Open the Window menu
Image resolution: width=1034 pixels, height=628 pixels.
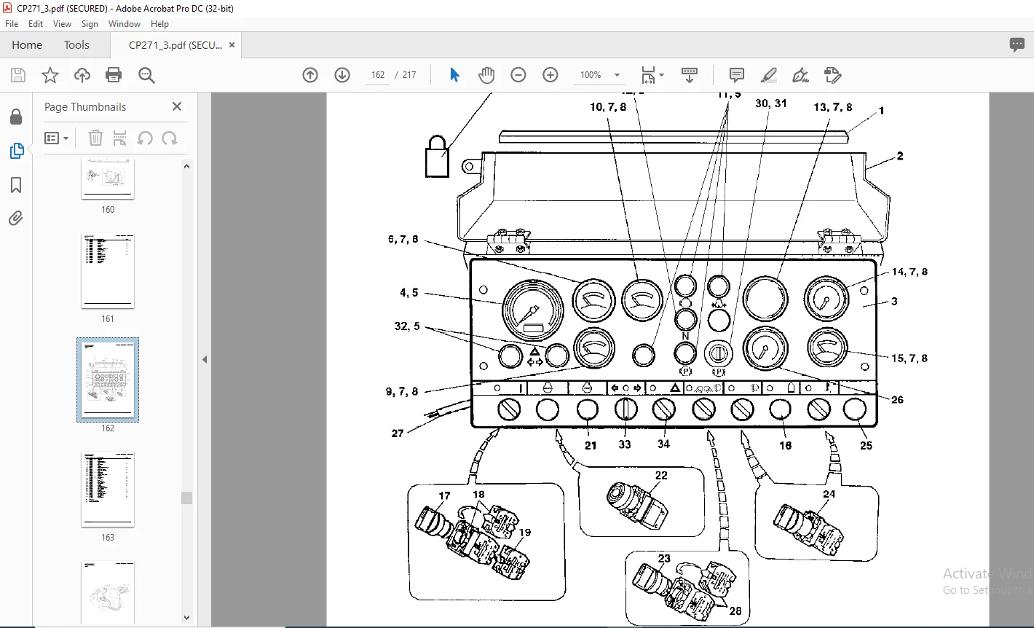click(x=125, y=24)
